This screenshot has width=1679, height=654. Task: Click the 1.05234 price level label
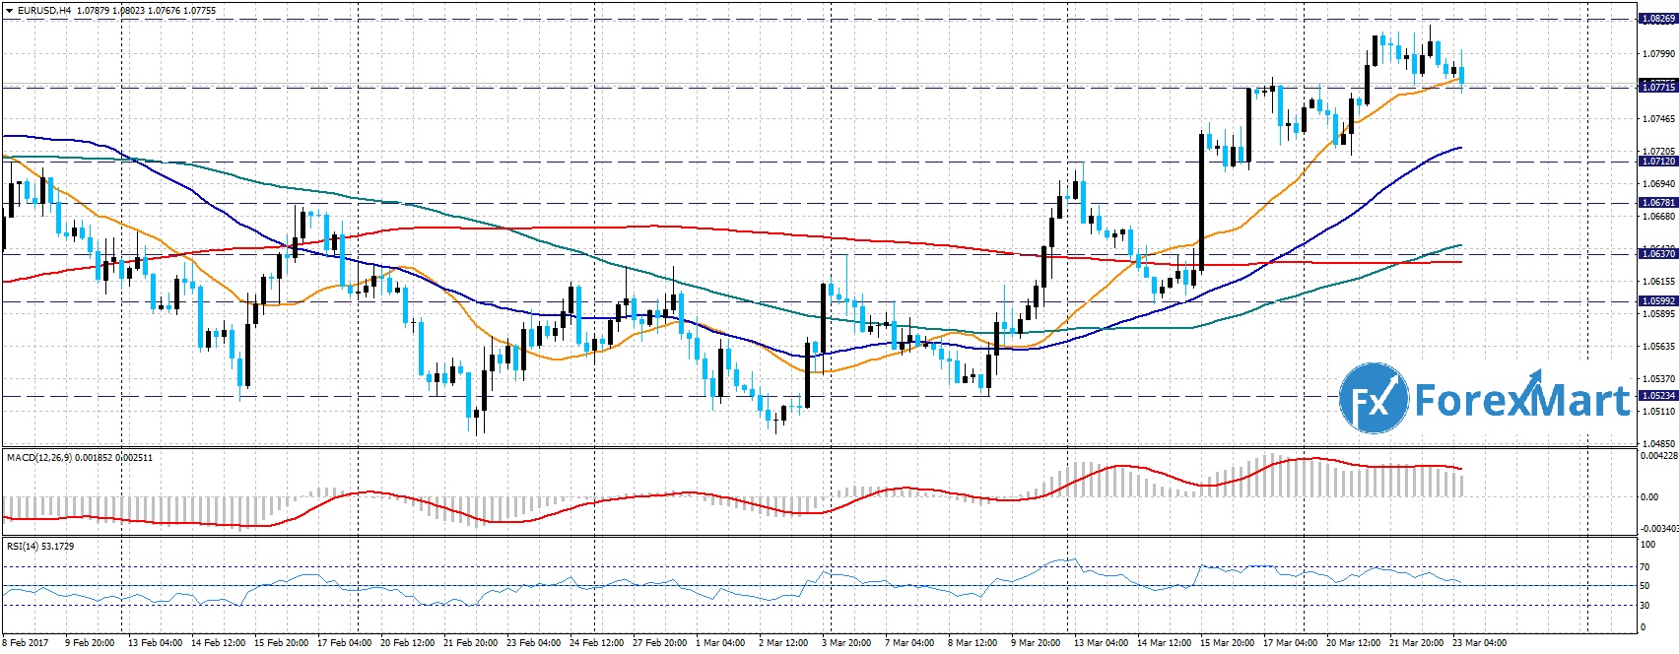tap(1656, 396)
